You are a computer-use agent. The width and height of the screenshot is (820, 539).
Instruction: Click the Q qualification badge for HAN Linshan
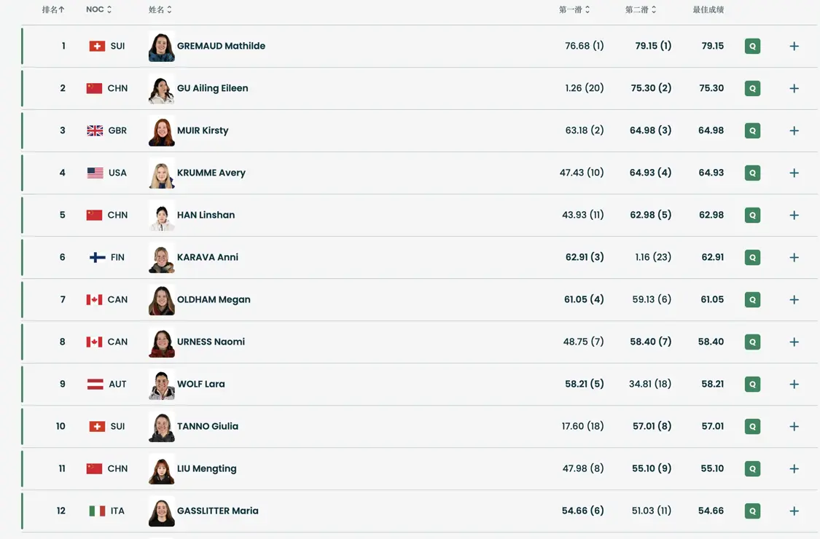pyautogui.click(x=752, y=215)
